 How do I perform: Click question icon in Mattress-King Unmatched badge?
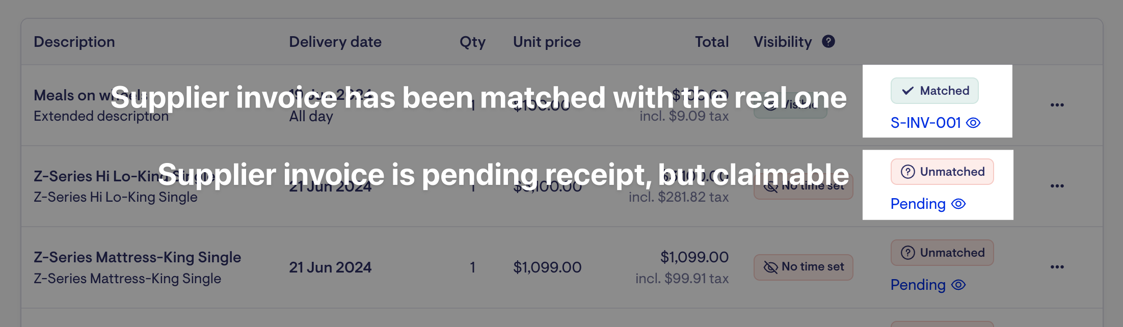point(907,253)
